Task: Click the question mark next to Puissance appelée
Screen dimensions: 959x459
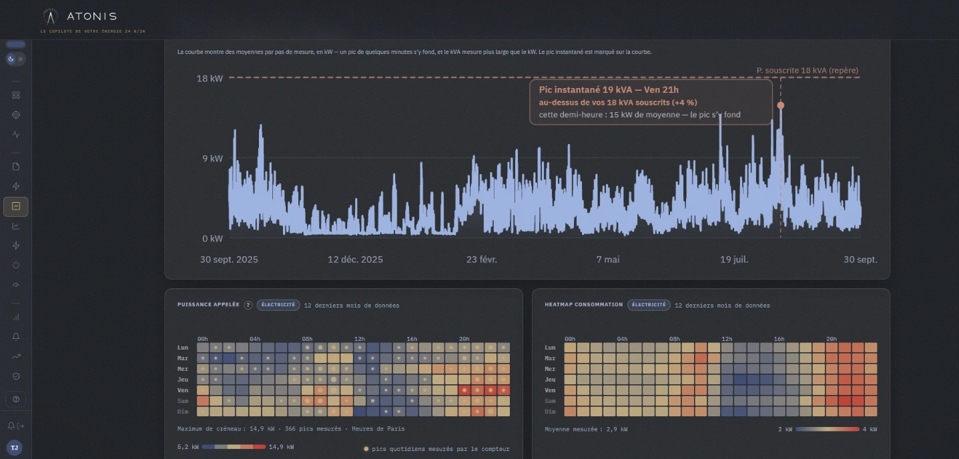Action: coord(248,305)
